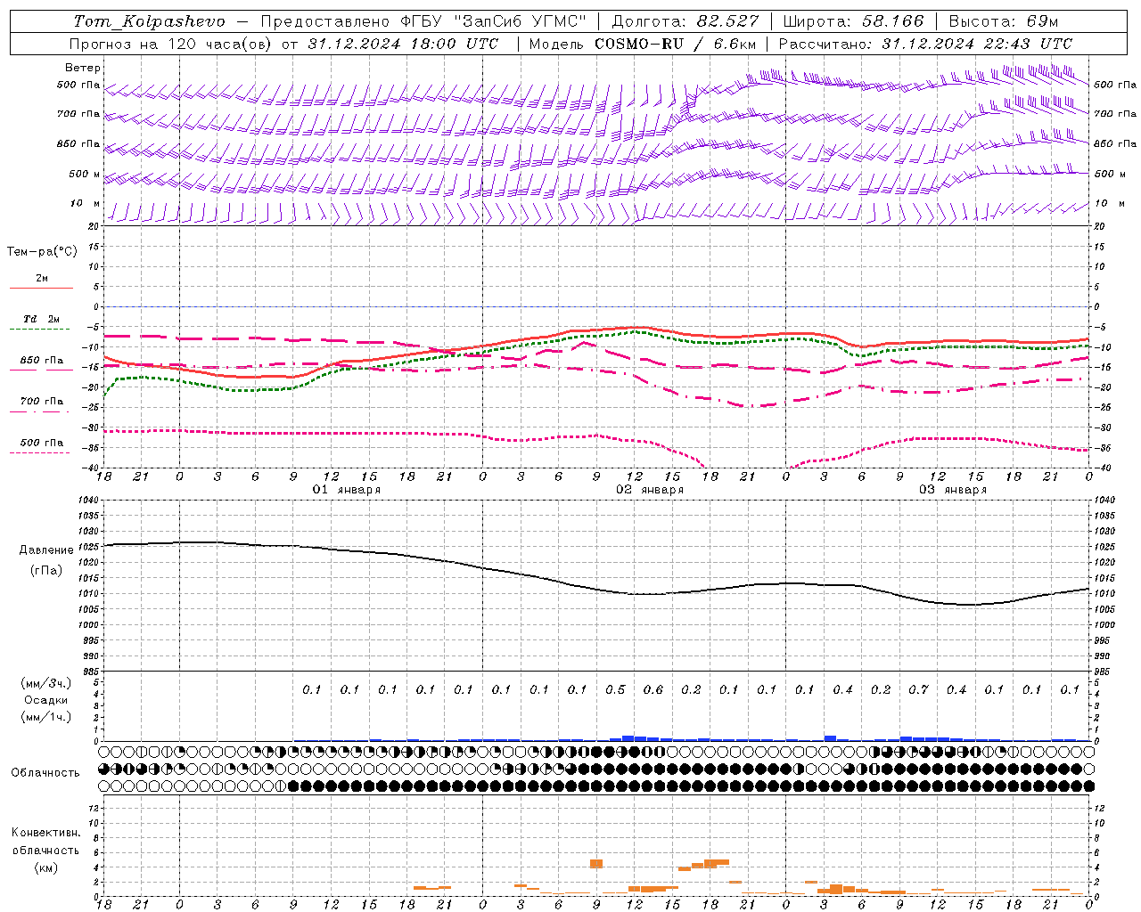This screenshot has height=912, width=1141.
Task: Click the pink dotted sample under '500 гПа' legend
Action: click(39, 452)
